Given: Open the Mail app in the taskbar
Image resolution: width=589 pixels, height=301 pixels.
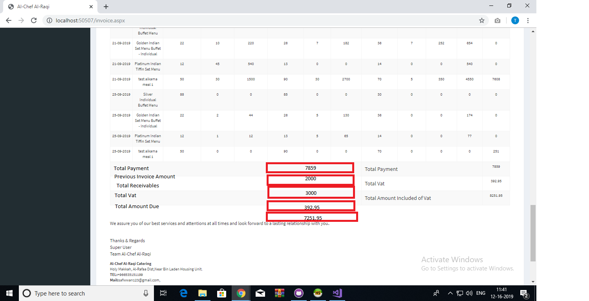Looking at the screenshot, I should tap(260, 293).
